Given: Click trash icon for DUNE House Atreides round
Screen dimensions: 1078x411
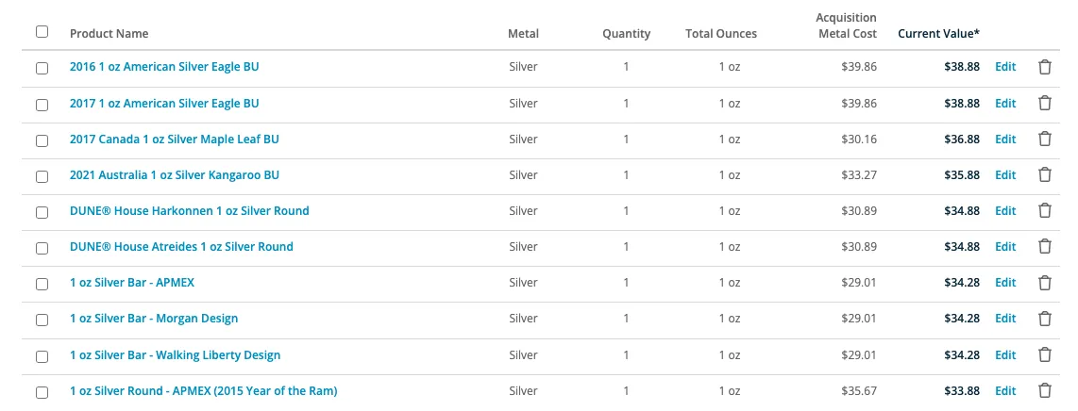Looking at the screenshot, I should [x=1044, y=246].
